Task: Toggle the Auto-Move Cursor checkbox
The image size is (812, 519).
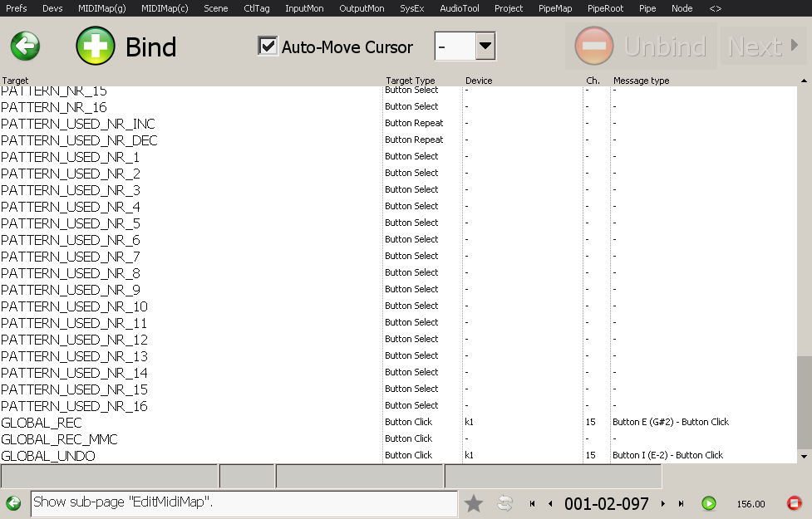Action: point(268,46)
